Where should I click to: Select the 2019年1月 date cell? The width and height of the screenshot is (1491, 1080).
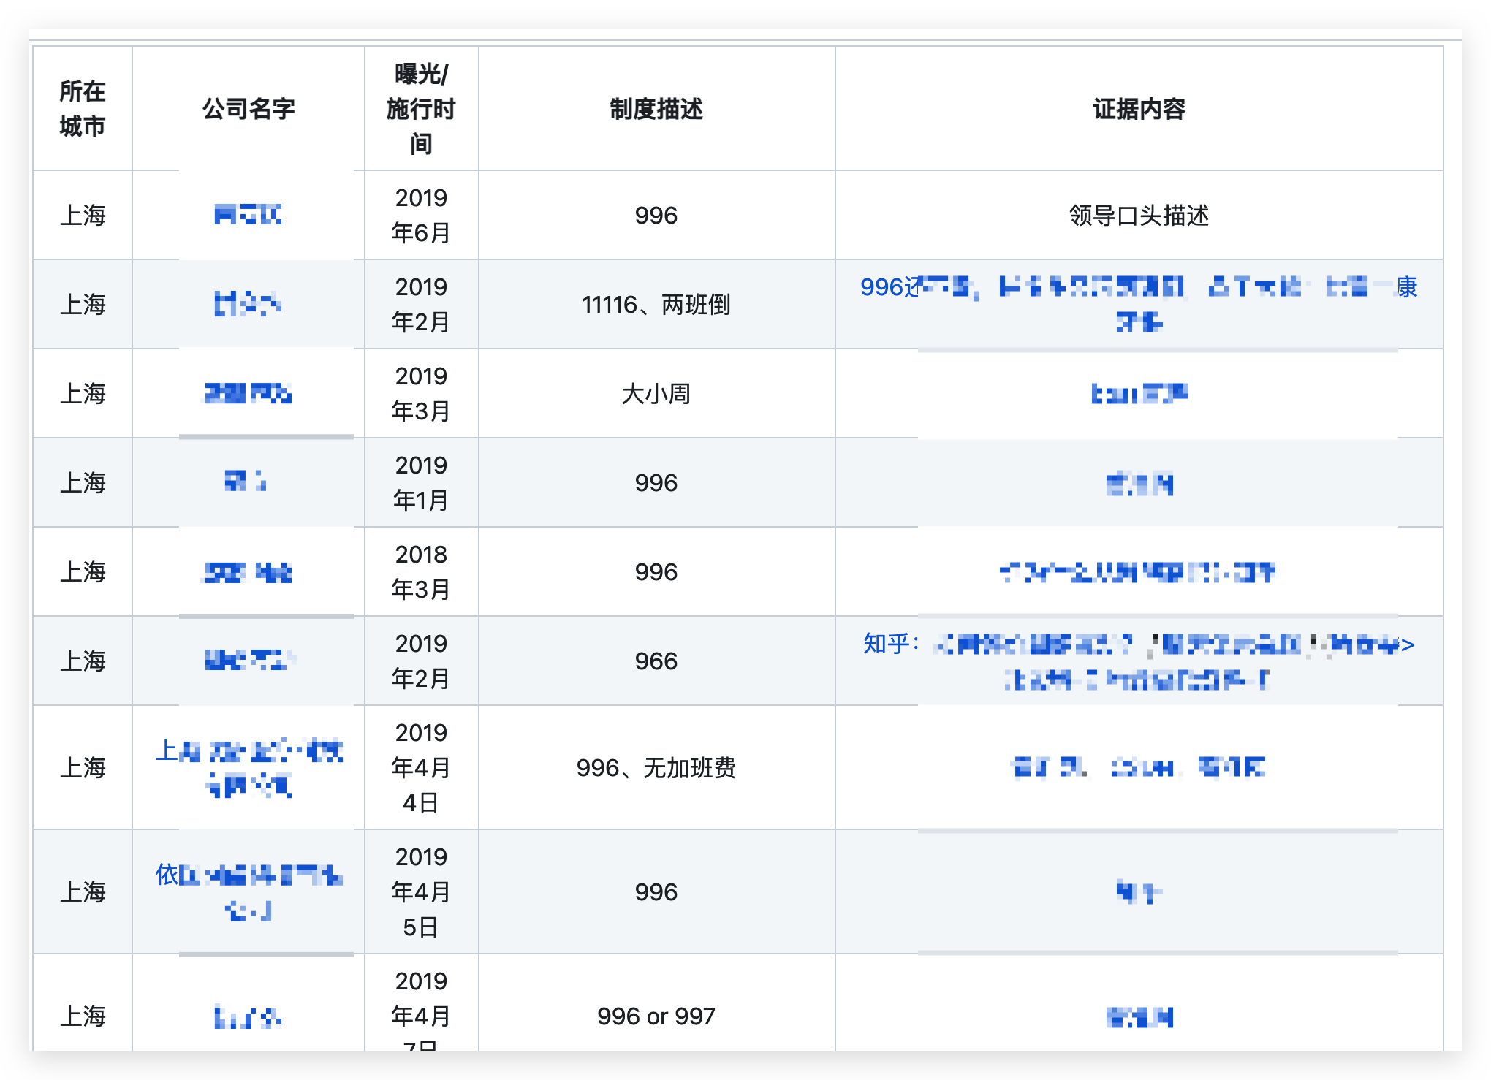point(421,482)
